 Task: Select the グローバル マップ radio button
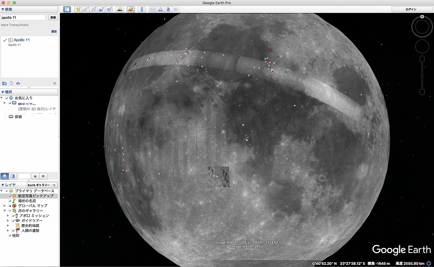[10, 206]
